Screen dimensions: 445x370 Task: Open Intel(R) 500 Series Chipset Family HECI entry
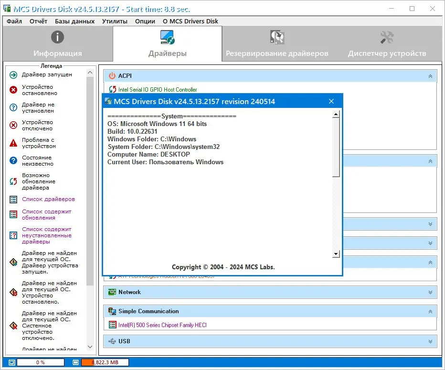(x=162, y=325)
